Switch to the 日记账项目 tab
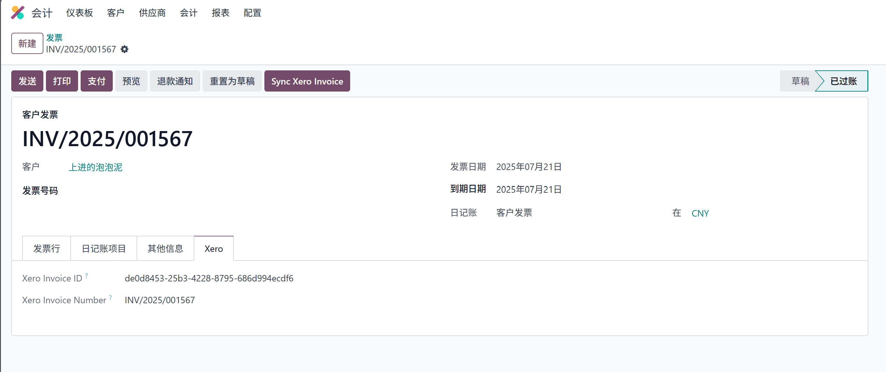 [104, 248]
